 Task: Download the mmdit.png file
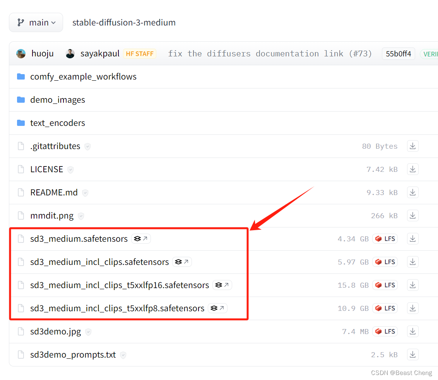tap(412, 215)
